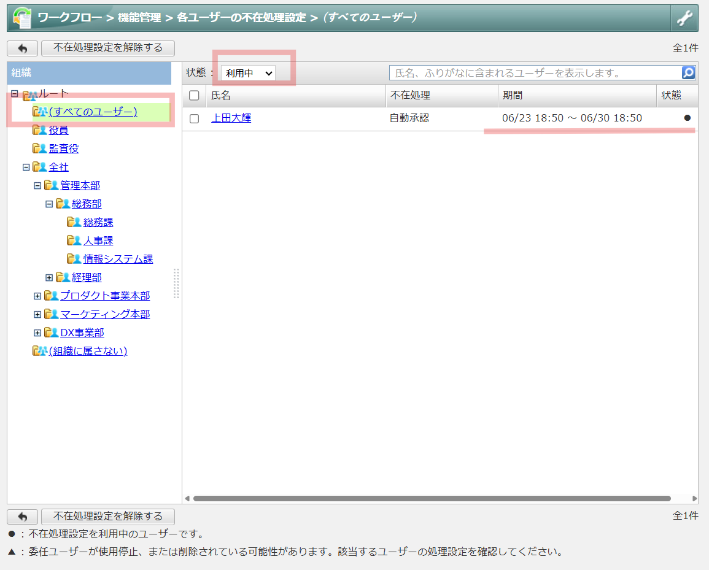
Task: Click the folder icon beside 全社
Action: pos(39,167)
